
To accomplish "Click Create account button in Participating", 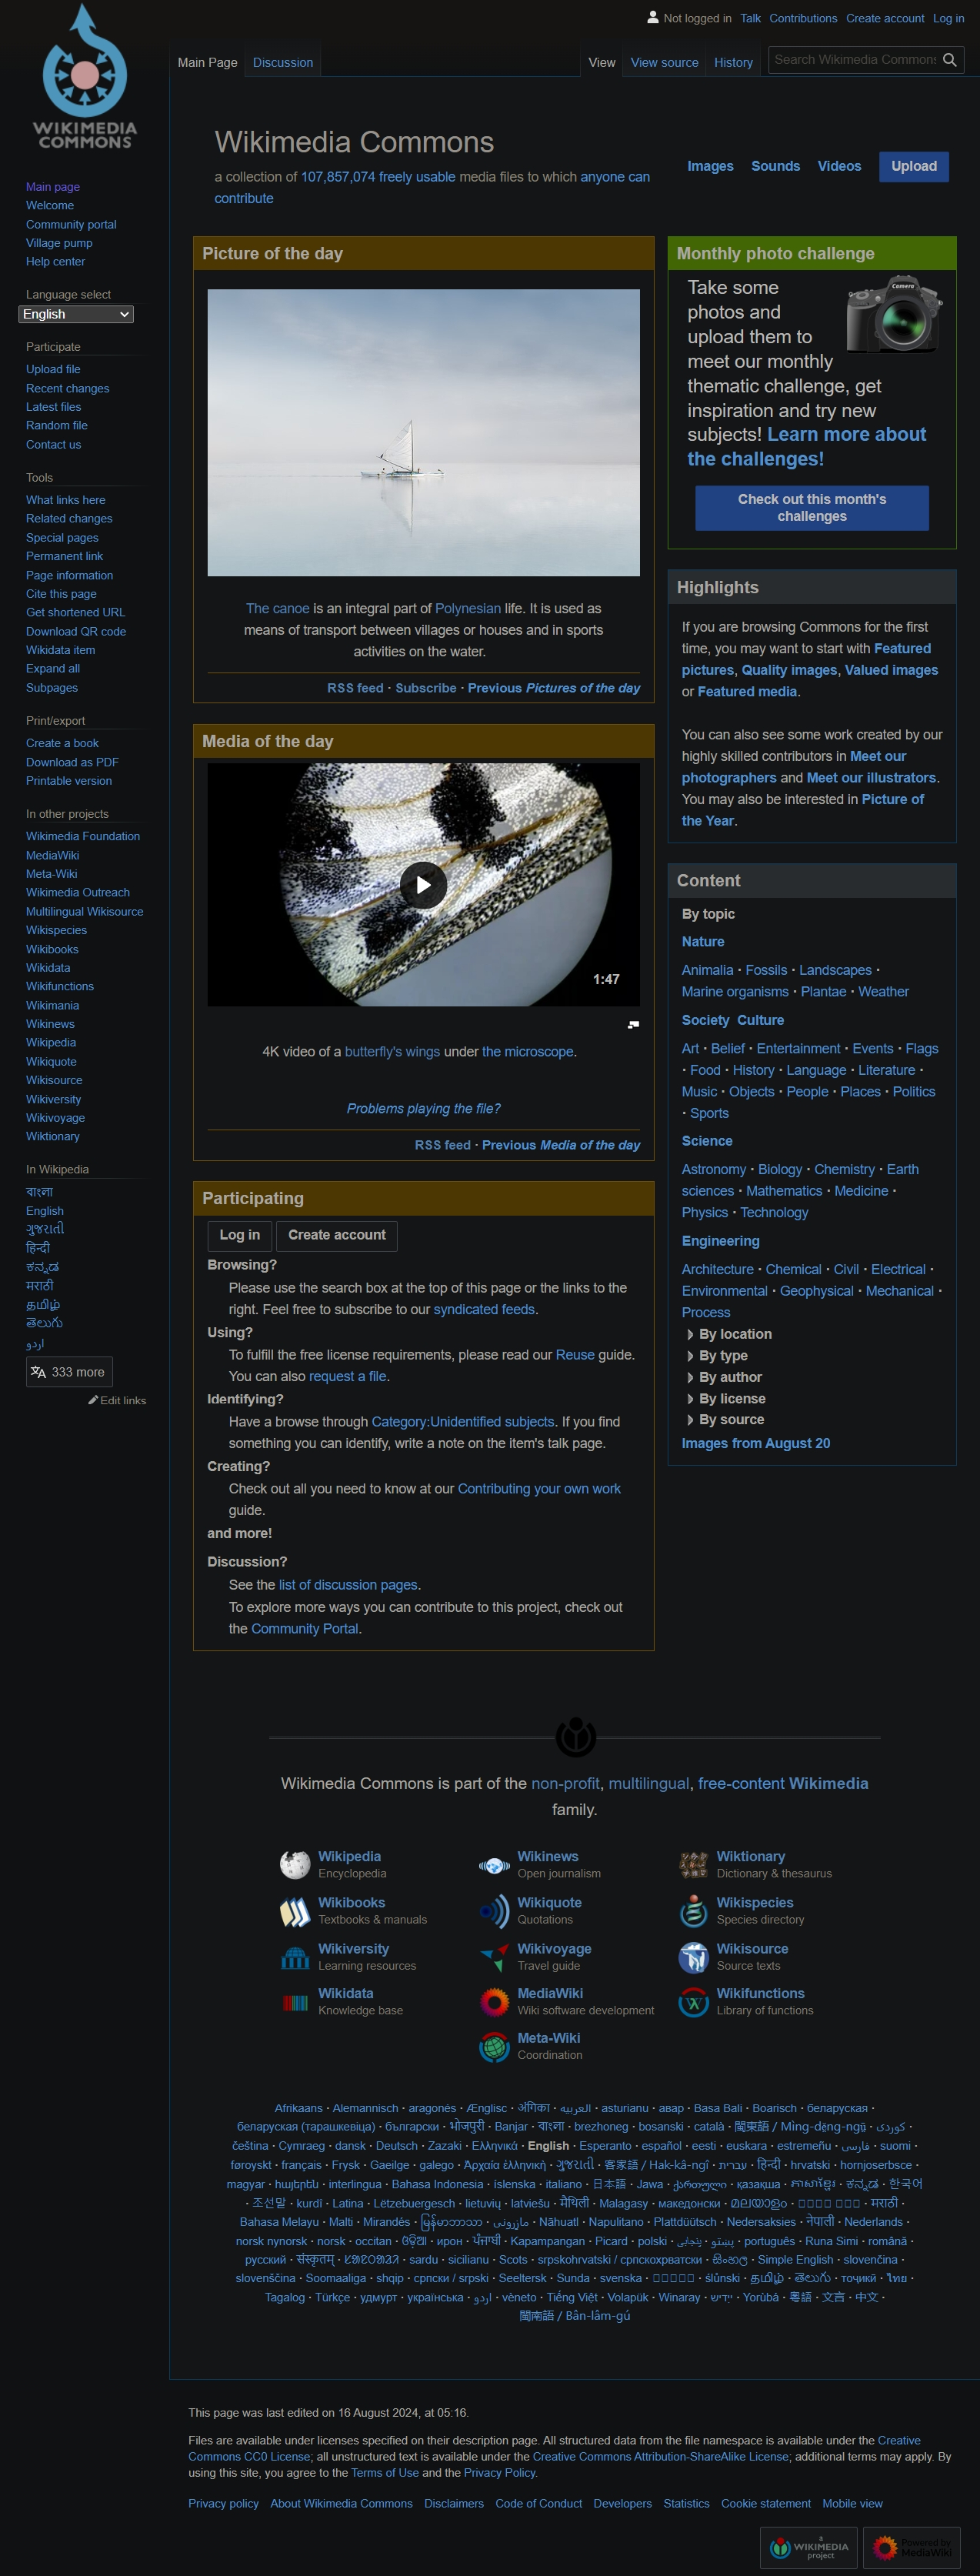I will pyautogui.click(x=337, y=1235).
